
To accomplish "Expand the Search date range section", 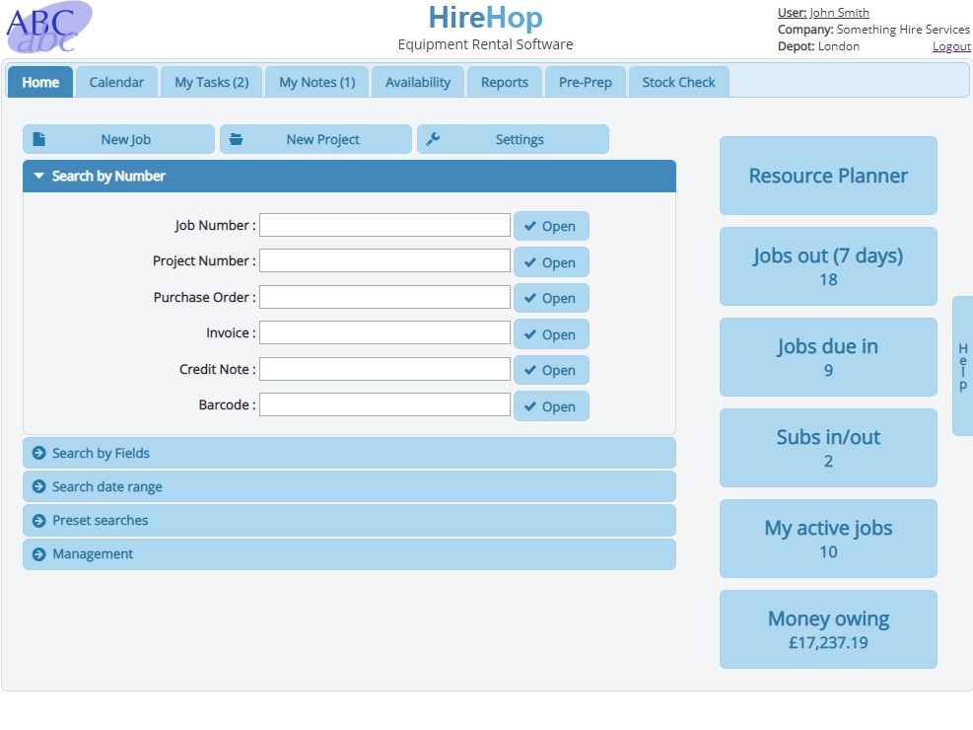I will coord(349,486).
